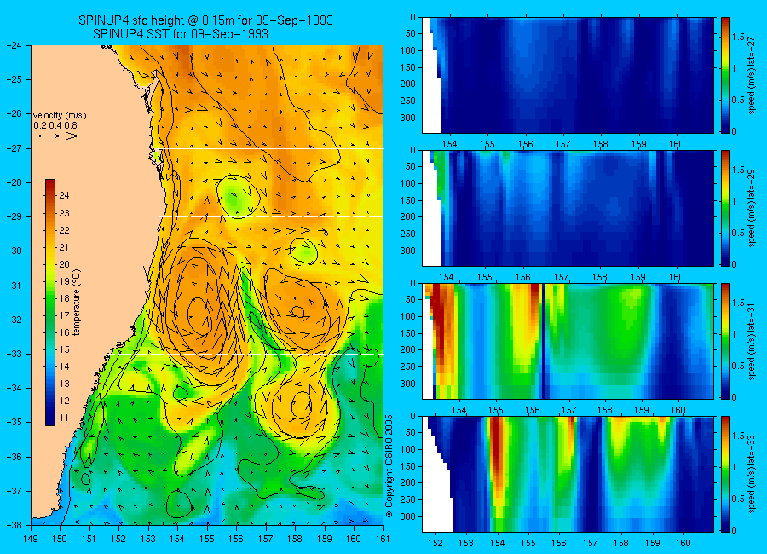Click the lat=-27 speed section plot
Screen dimensions: 767x554
click(568, 75)
